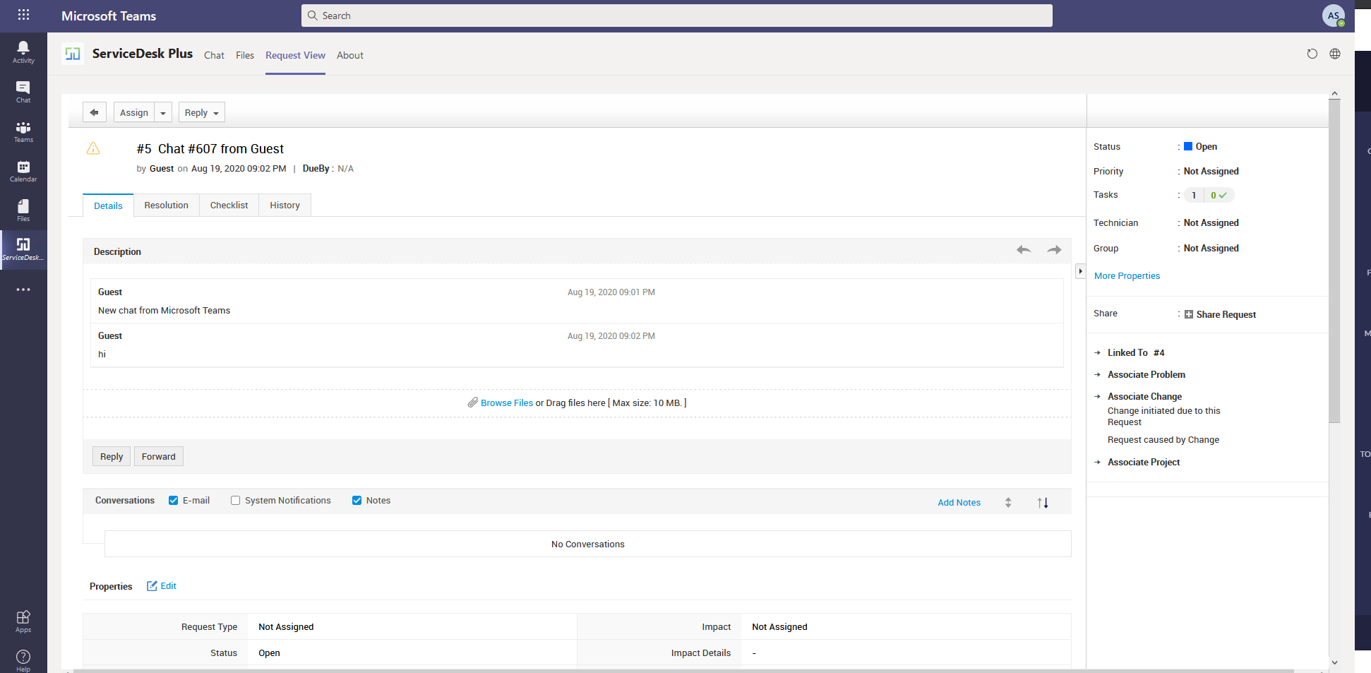
Task: Click the Browse Files link
Action: point(507,403)
